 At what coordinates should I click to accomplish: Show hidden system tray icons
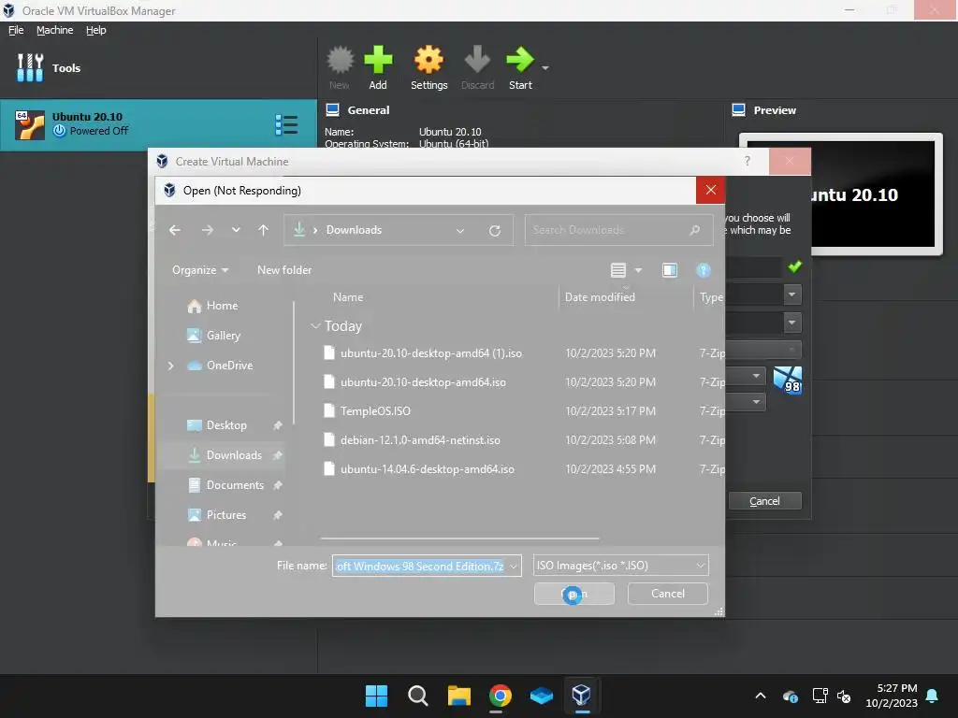pyautogui.click(x=760, y=696)
